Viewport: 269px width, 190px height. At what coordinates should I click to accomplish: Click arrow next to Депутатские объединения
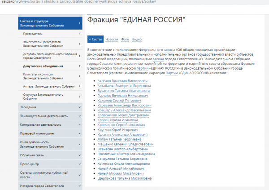click(80, 66)
